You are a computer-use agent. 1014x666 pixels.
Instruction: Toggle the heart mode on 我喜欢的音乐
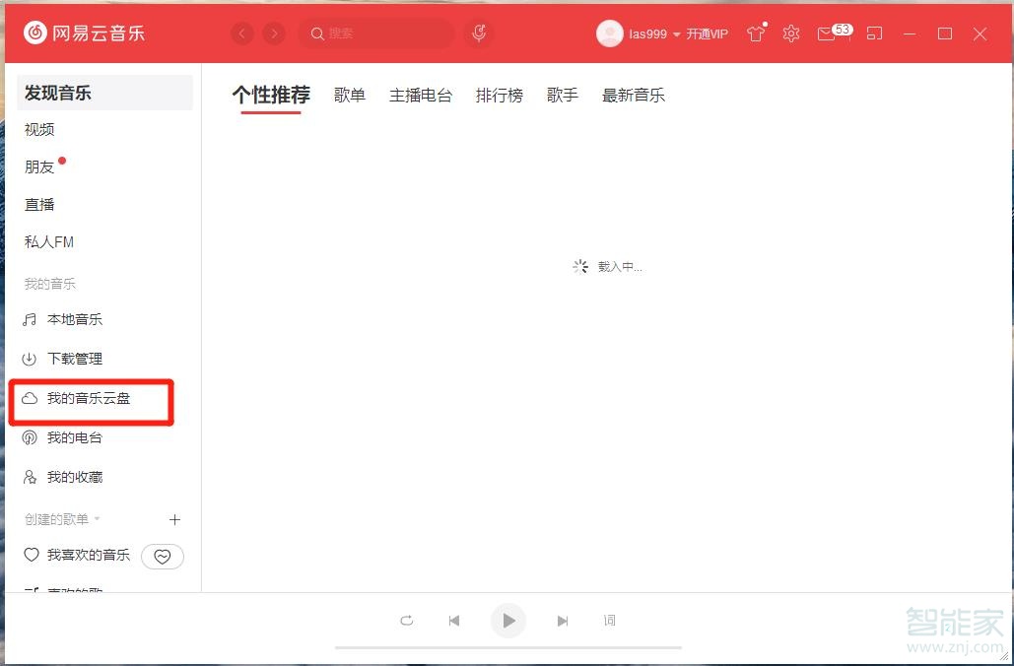162,556
